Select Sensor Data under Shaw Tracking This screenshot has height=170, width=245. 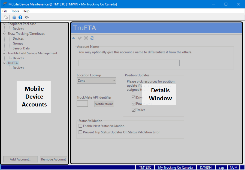[x=21, y=48]
